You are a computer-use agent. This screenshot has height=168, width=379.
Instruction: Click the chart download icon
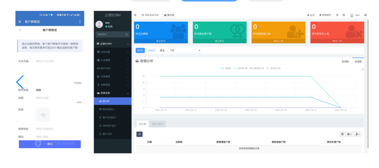362,69
